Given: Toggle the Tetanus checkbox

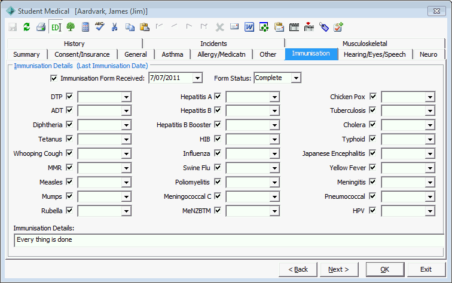Looking at the screenshot, I should (x=69, y=139).
